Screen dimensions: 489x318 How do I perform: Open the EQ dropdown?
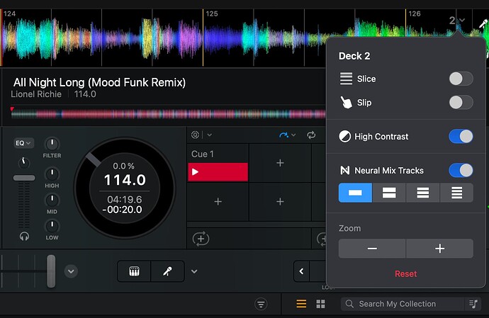tap(23, 143)
